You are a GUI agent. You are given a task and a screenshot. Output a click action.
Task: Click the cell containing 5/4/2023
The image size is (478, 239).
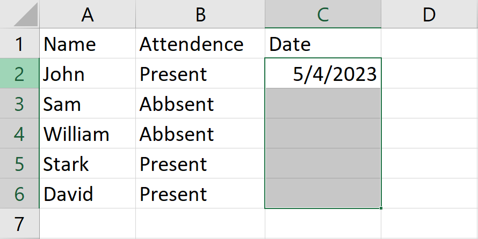323,73
